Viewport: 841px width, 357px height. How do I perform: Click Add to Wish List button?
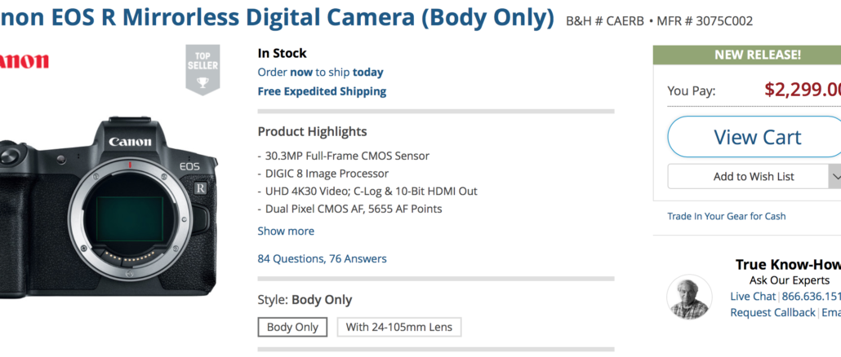click(748, 177)
